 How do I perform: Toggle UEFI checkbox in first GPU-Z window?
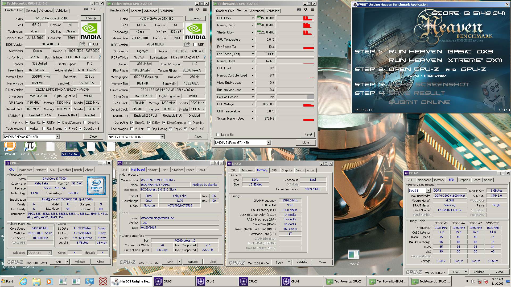(x=90, y=44)
